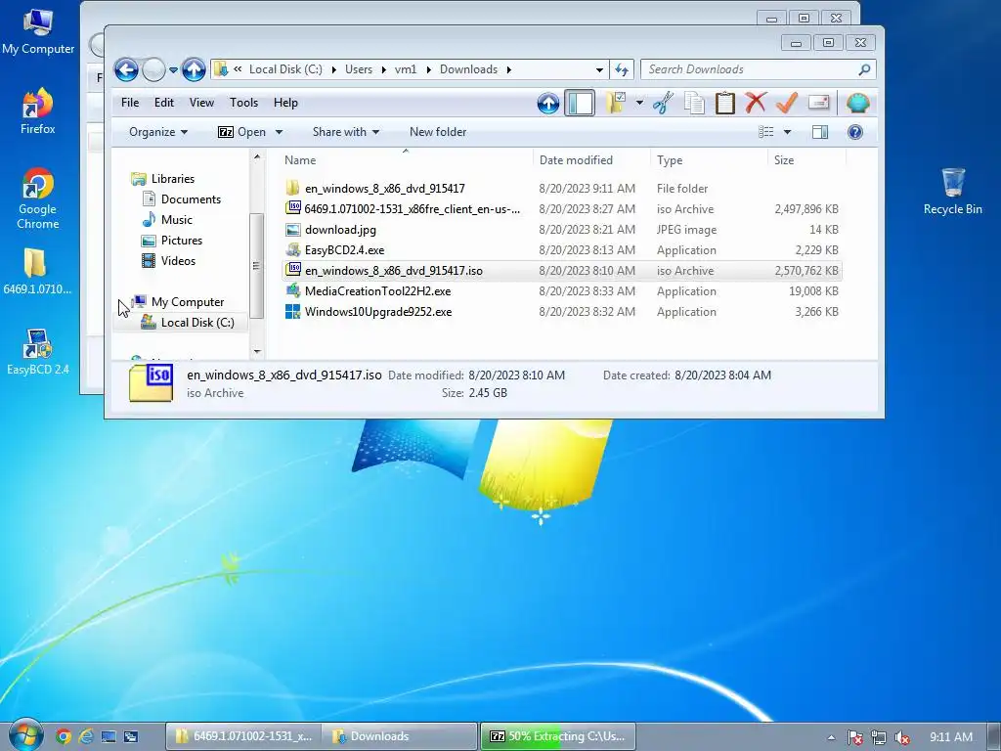Open folder options icon in Classic Shell toolbar

click(616, 103)
